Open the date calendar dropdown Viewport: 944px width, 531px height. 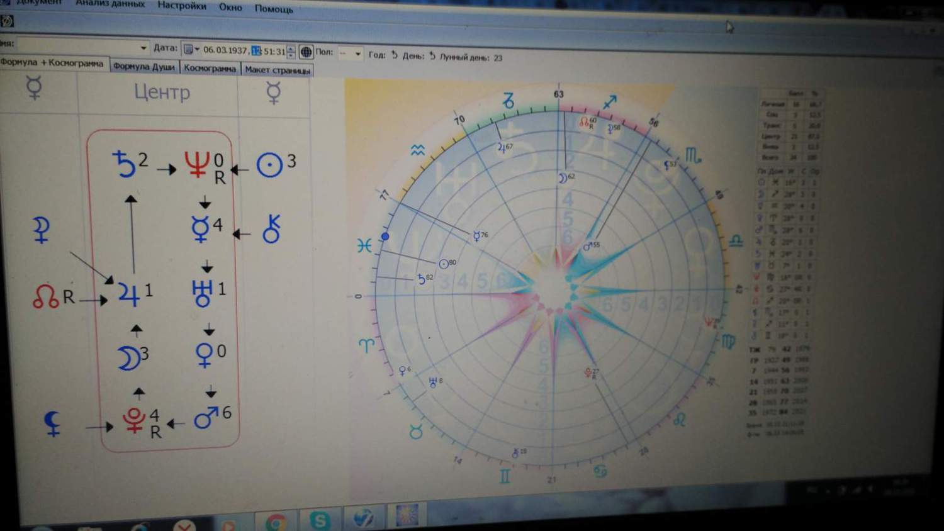point(191,49)
